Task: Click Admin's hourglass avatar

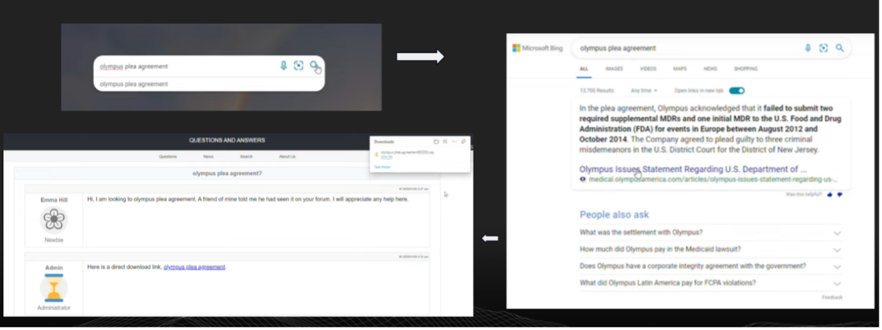Action: click(53, 288)
